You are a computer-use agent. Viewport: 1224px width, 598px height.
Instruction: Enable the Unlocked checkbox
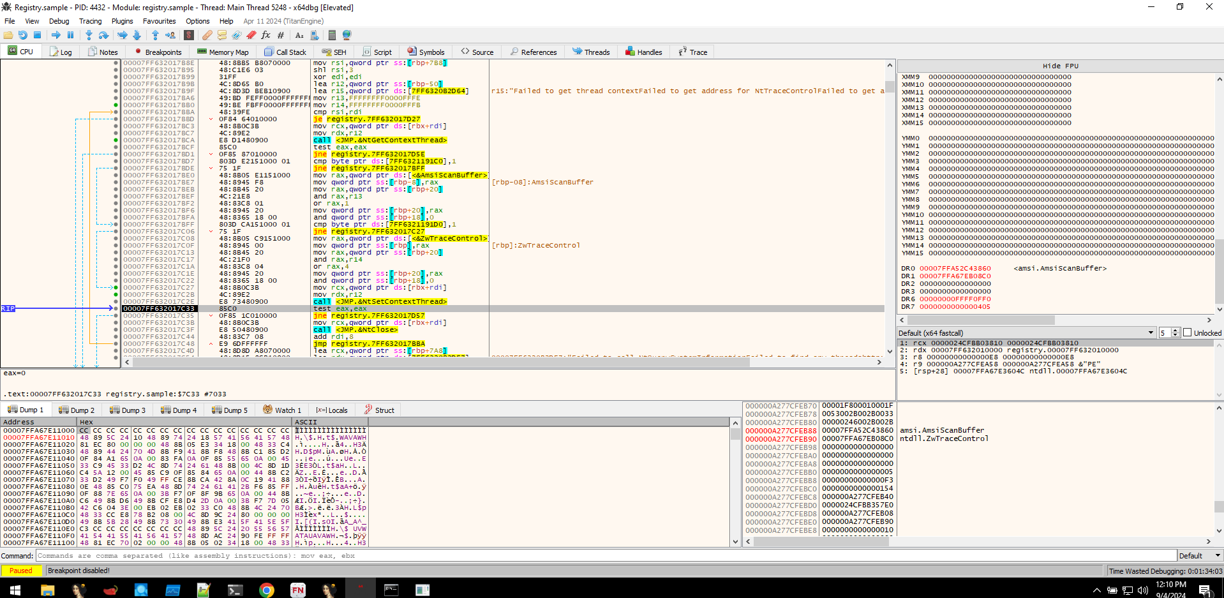(x=1188, y=333)
